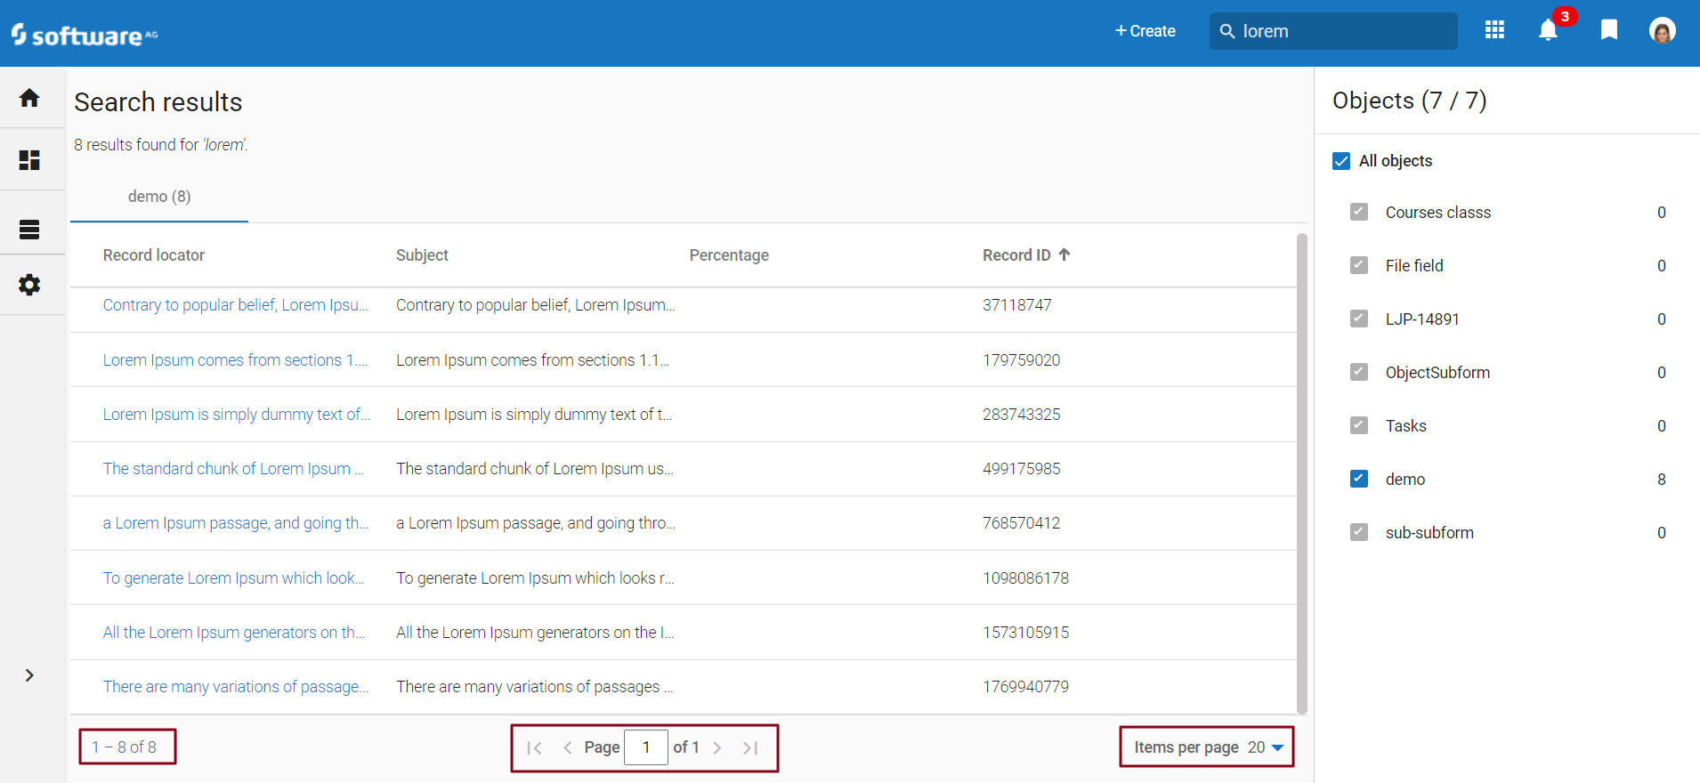The height and width of the screenshot is (783, 1700).
Task: Click the results table vertical scrollbar
Action: (x=1302, y=473)
